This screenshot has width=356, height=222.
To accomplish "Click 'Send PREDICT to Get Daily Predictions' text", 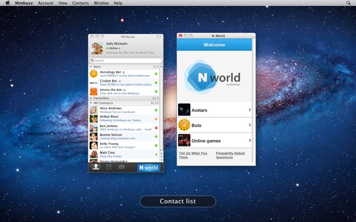I will point(125,75).
